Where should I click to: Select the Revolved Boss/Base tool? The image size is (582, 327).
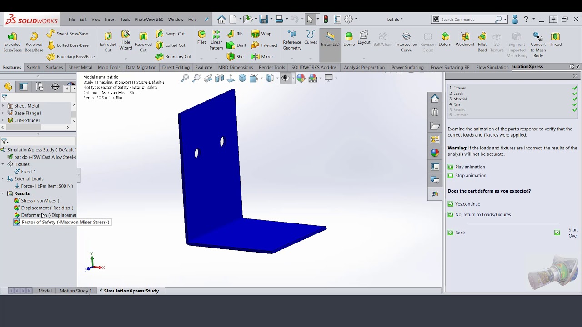tap(34, 42)
